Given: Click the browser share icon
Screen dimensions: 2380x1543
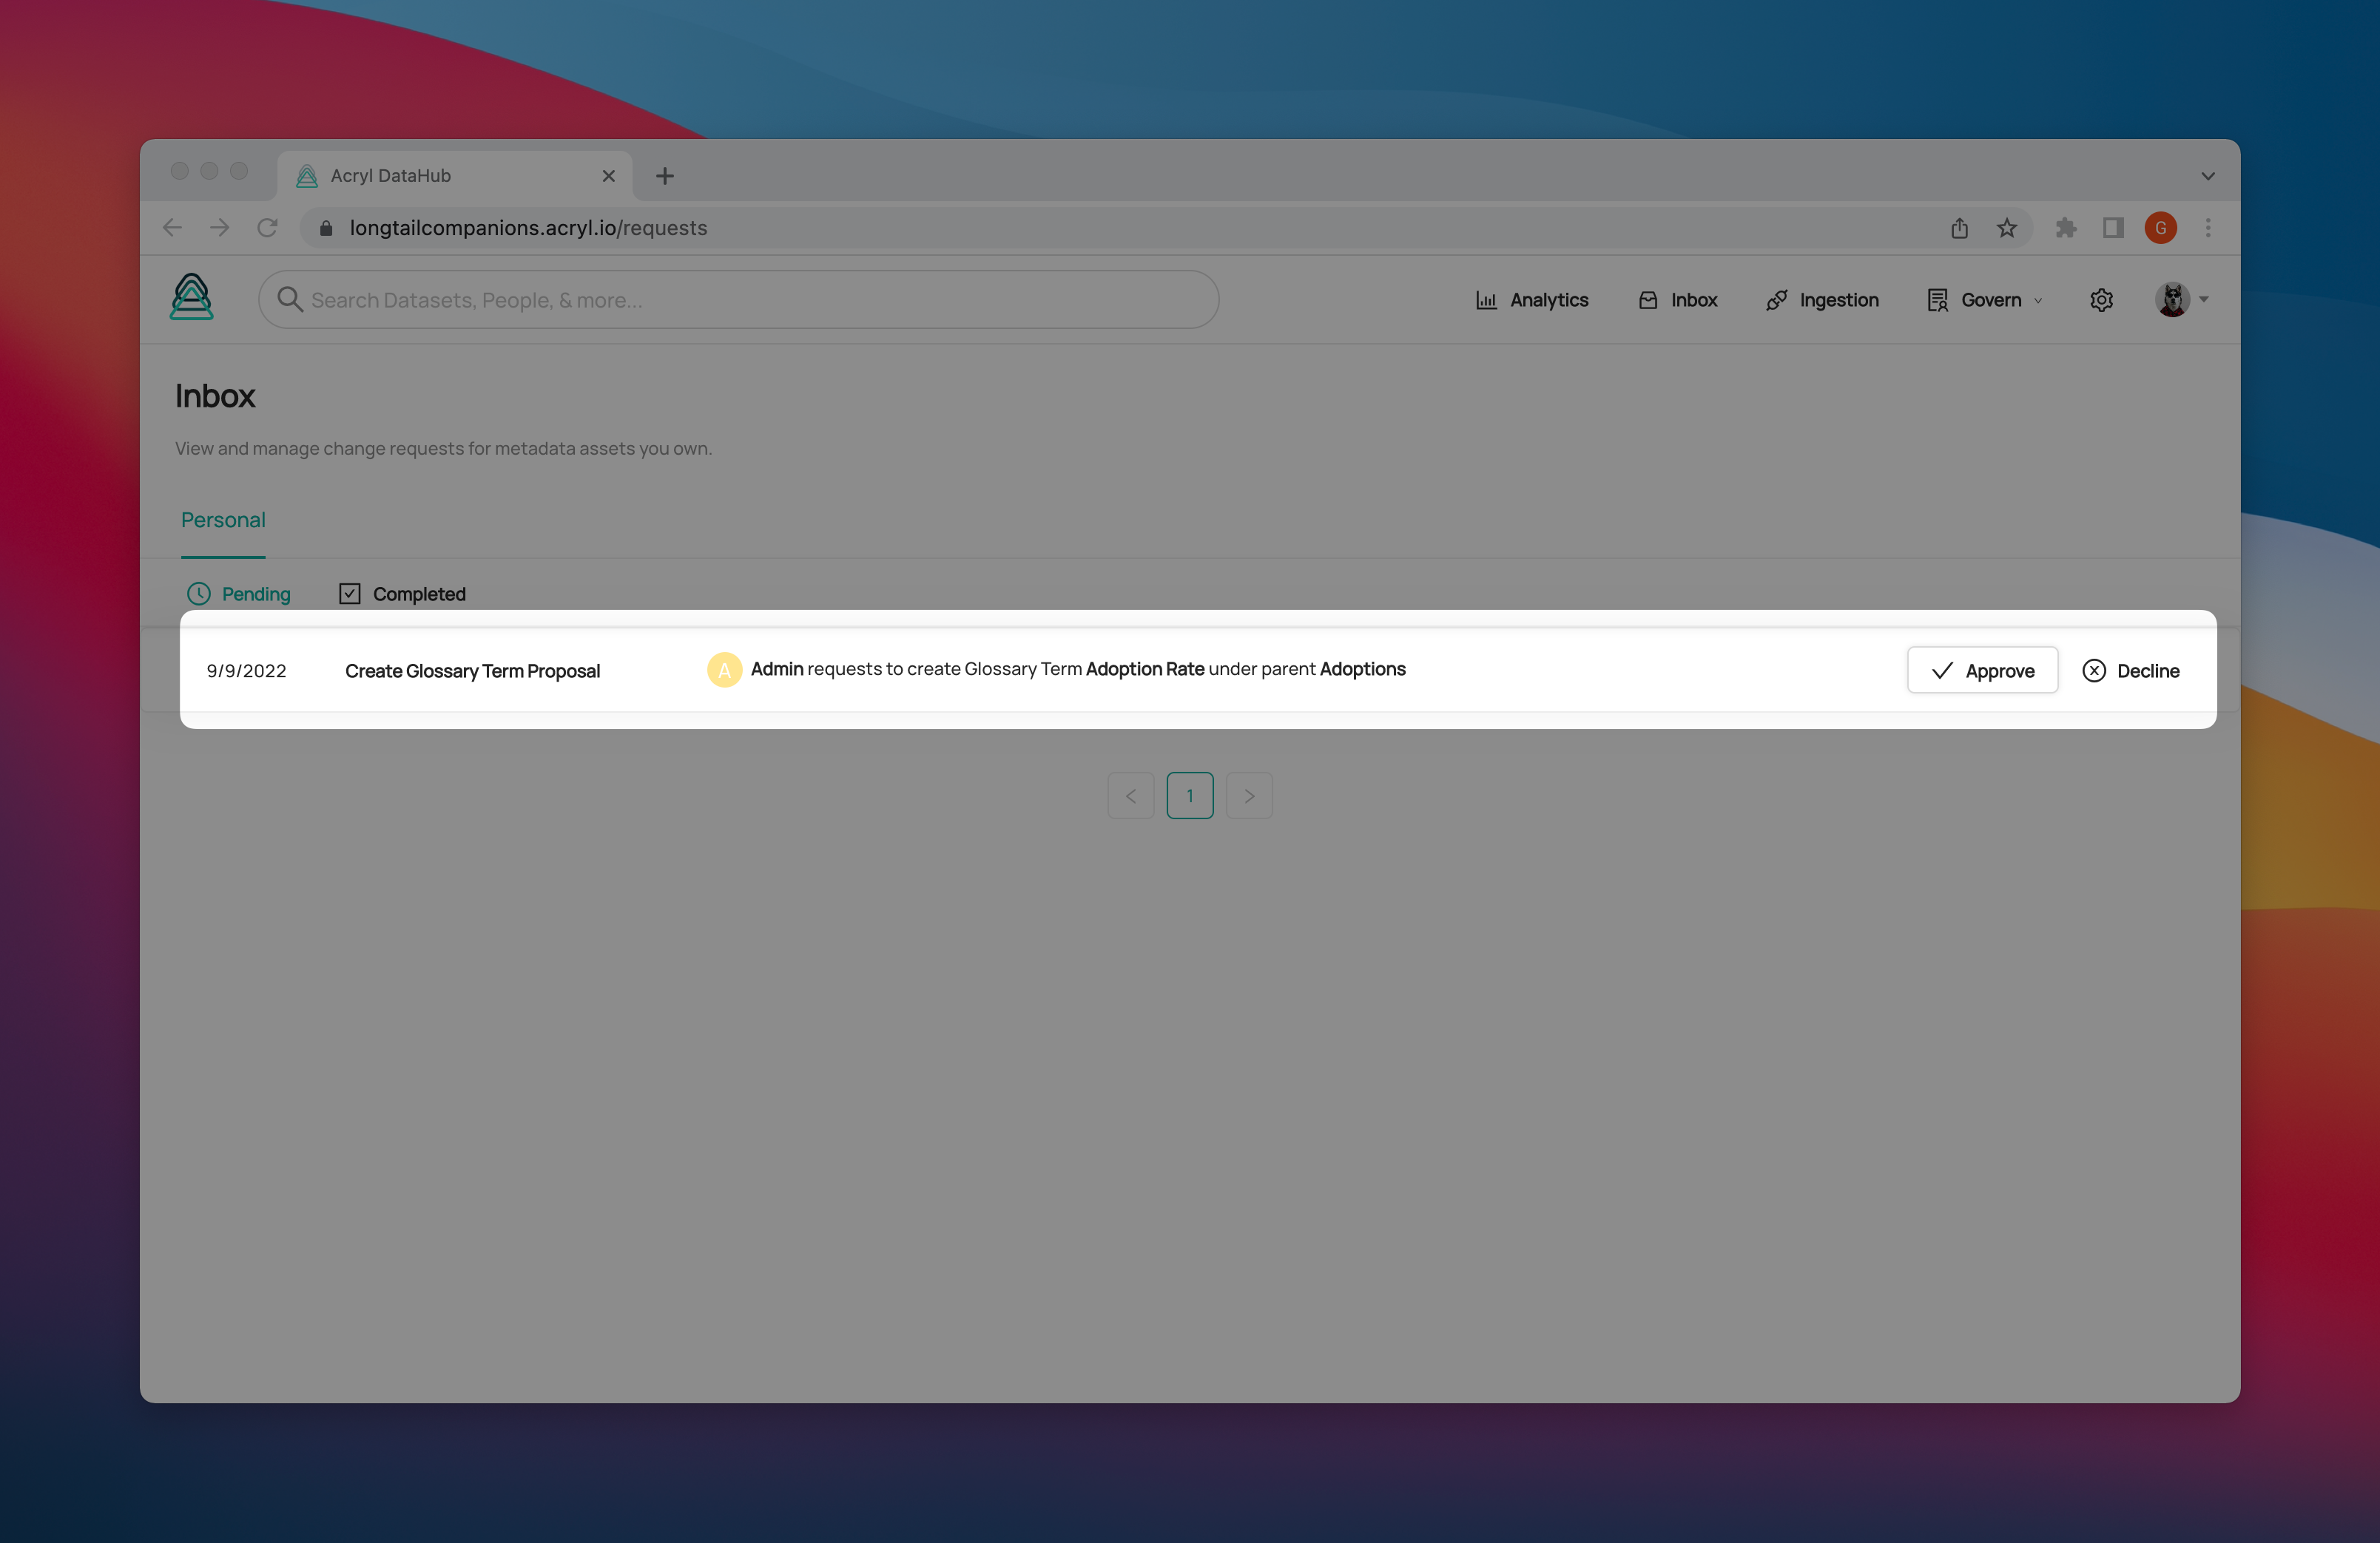Looking at the screenshot, I should pyautogui.click(x=1959, y=228).
